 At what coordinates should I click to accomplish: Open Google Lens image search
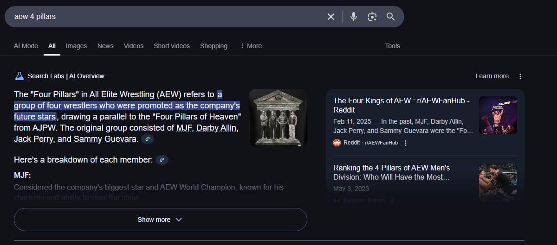(x=372, y=17)
